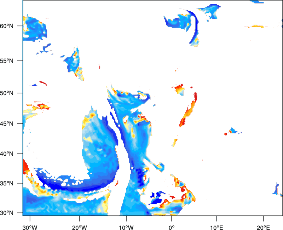
Task: Click the 30°W longitude label
Action: (x=30, y=228)
